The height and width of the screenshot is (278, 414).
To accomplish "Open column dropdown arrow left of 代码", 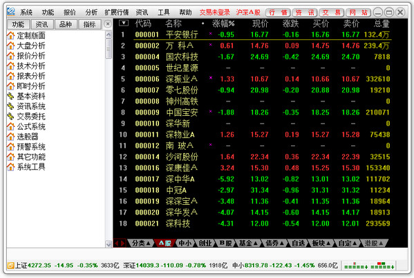I will pos(124,23).
